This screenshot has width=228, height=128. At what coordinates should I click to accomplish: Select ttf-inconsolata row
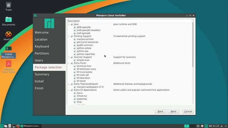coord(84,72)
